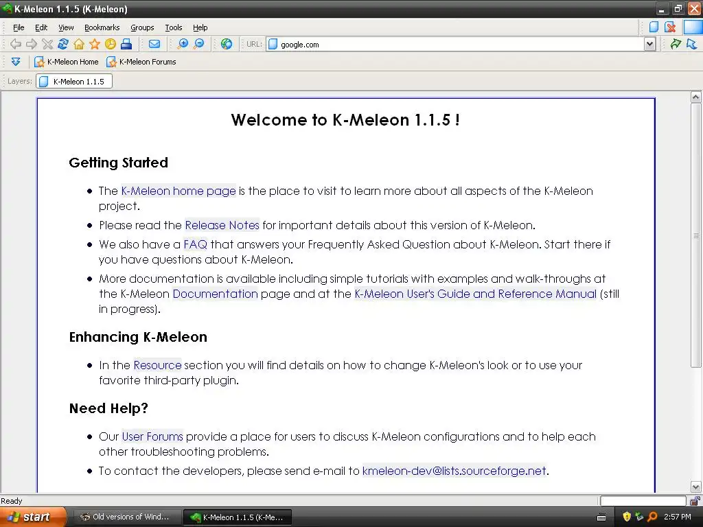Open the Documentation link
Viewport: 703px width, 527px height.
coord(215,294)
